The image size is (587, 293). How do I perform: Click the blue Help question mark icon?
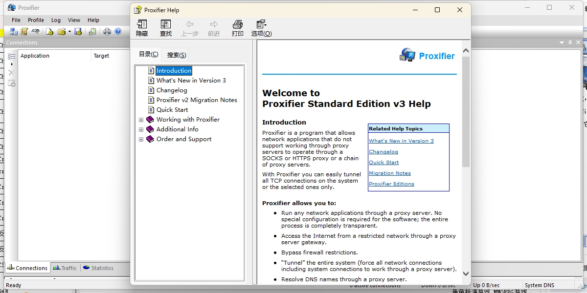(x=118, y=31)
